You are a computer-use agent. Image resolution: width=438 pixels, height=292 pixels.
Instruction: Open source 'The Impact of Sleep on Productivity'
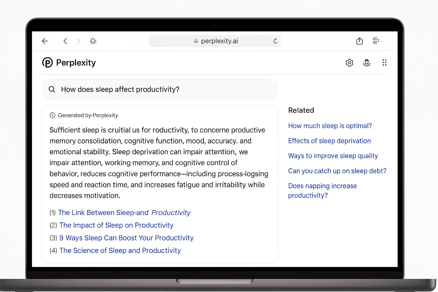coord(116,225)
